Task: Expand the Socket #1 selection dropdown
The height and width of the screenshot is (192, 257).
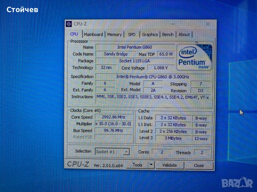Action: [126, 152]
